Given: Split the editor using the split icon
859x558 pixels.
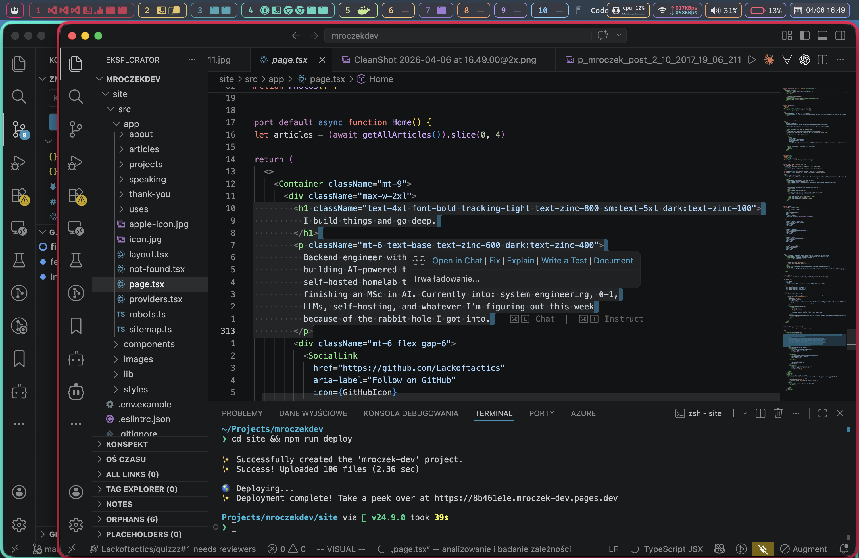Looking at the screenshot, I should point(823,60).
